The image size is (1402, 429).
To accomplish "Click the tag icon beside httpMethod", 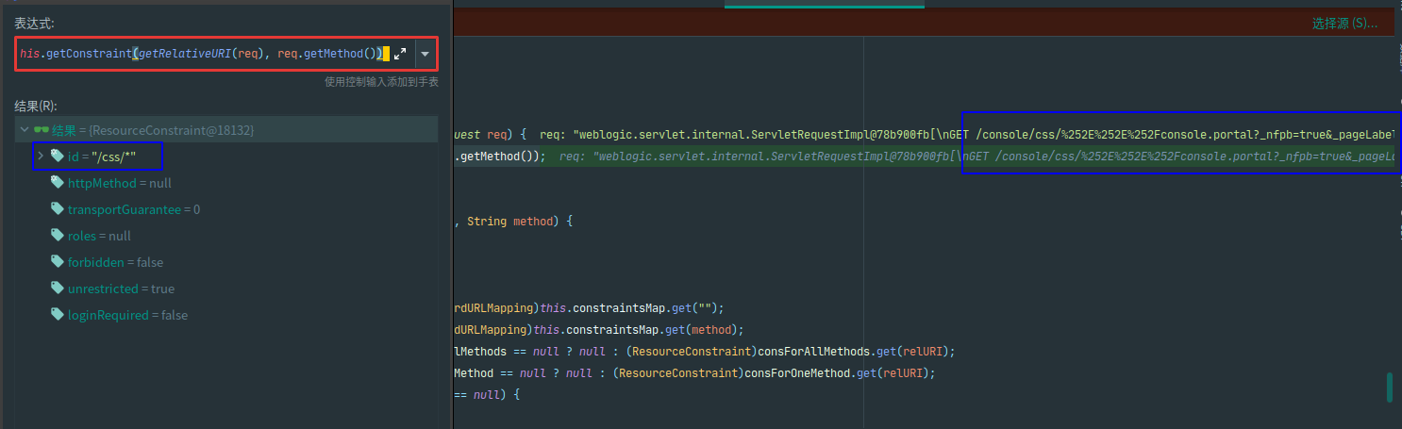I will [58, 183].
